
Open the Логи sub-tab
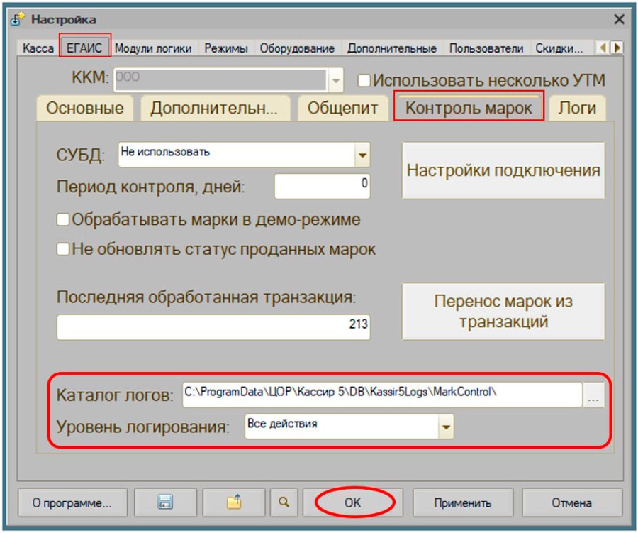tap(577, 109)
